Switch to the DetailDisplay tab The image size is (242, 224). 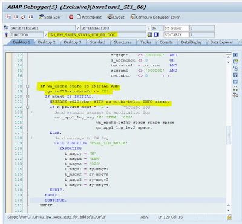point(191,42)
